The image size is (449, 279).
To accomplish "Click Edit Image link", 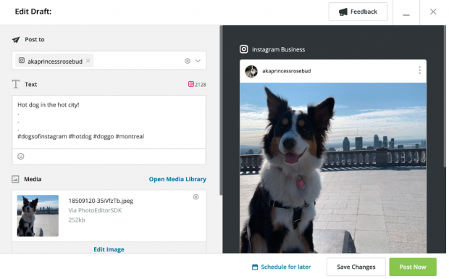I will tap(109, 249).
